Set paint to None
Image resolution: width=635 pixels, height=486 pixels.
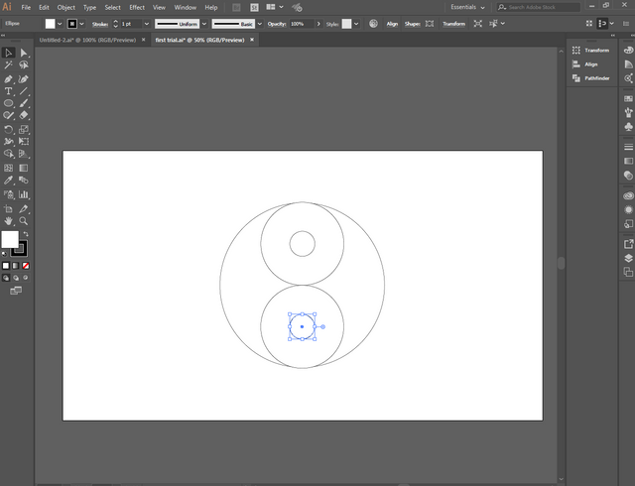25,266
